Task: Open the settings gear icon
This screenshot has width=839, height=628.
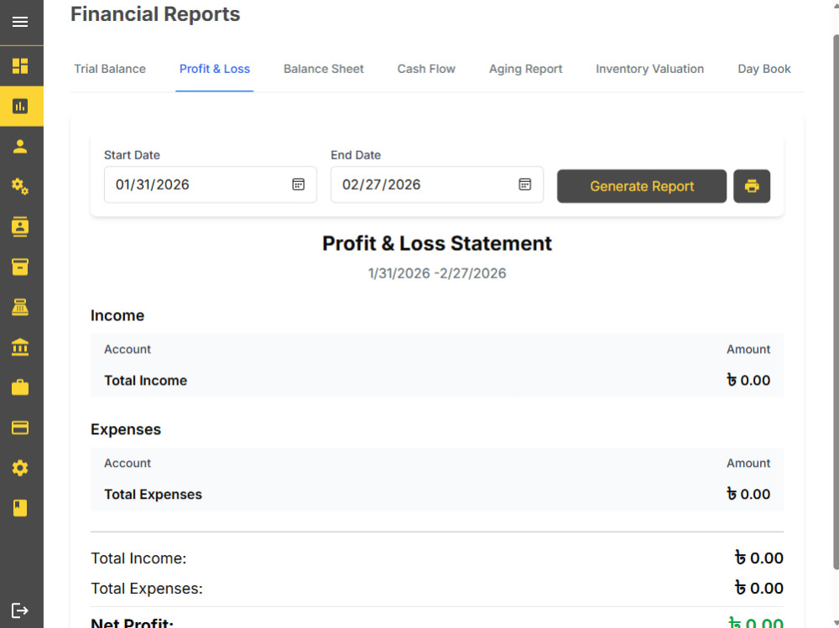Action: pyautogui.click(x=20, y=468)
